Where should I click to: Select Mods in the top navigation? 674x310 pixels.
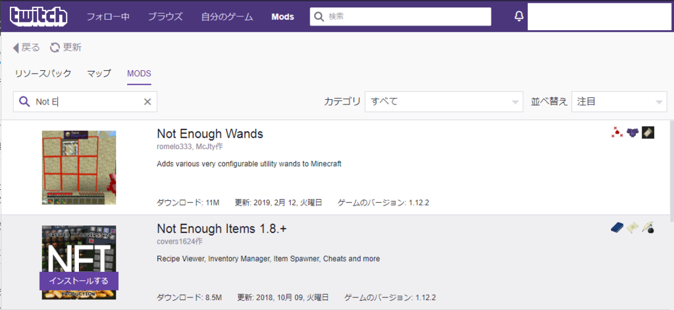283,16
